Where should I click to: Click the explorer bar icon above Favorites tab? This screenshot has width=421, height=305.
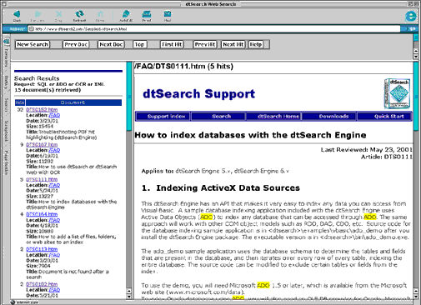click(6, 42)
